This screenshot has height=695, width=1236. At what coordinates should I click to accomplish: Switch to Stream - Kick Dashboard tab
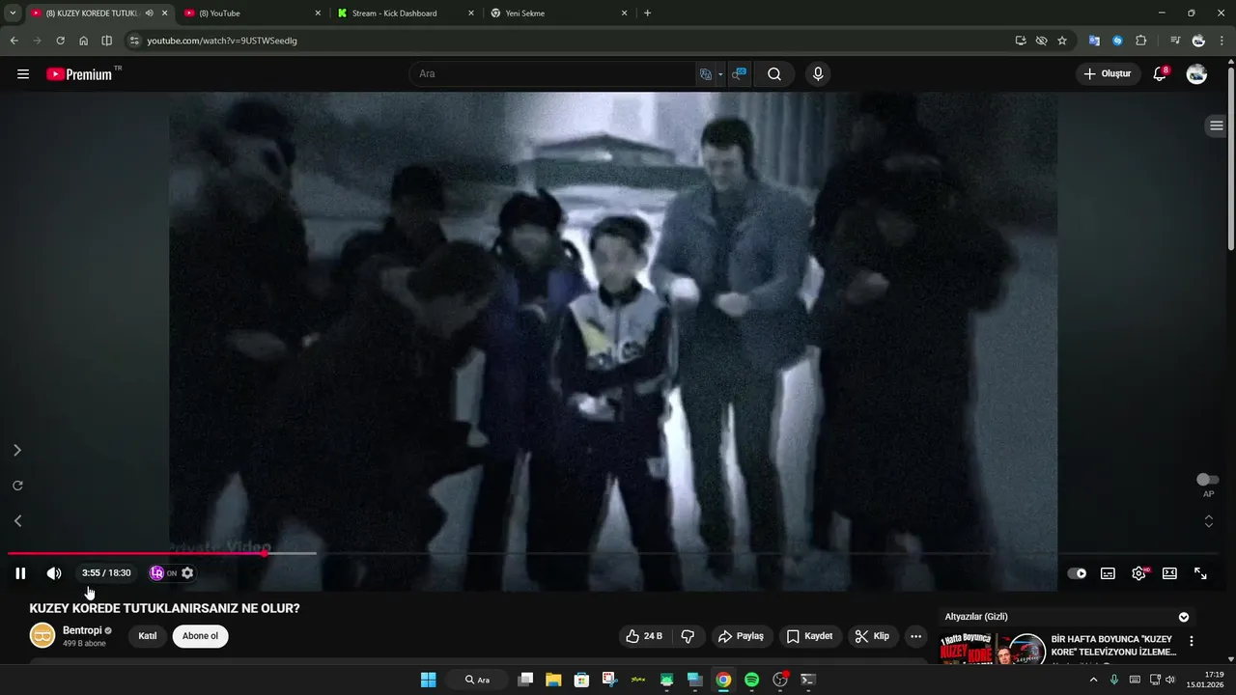[406, 14]
